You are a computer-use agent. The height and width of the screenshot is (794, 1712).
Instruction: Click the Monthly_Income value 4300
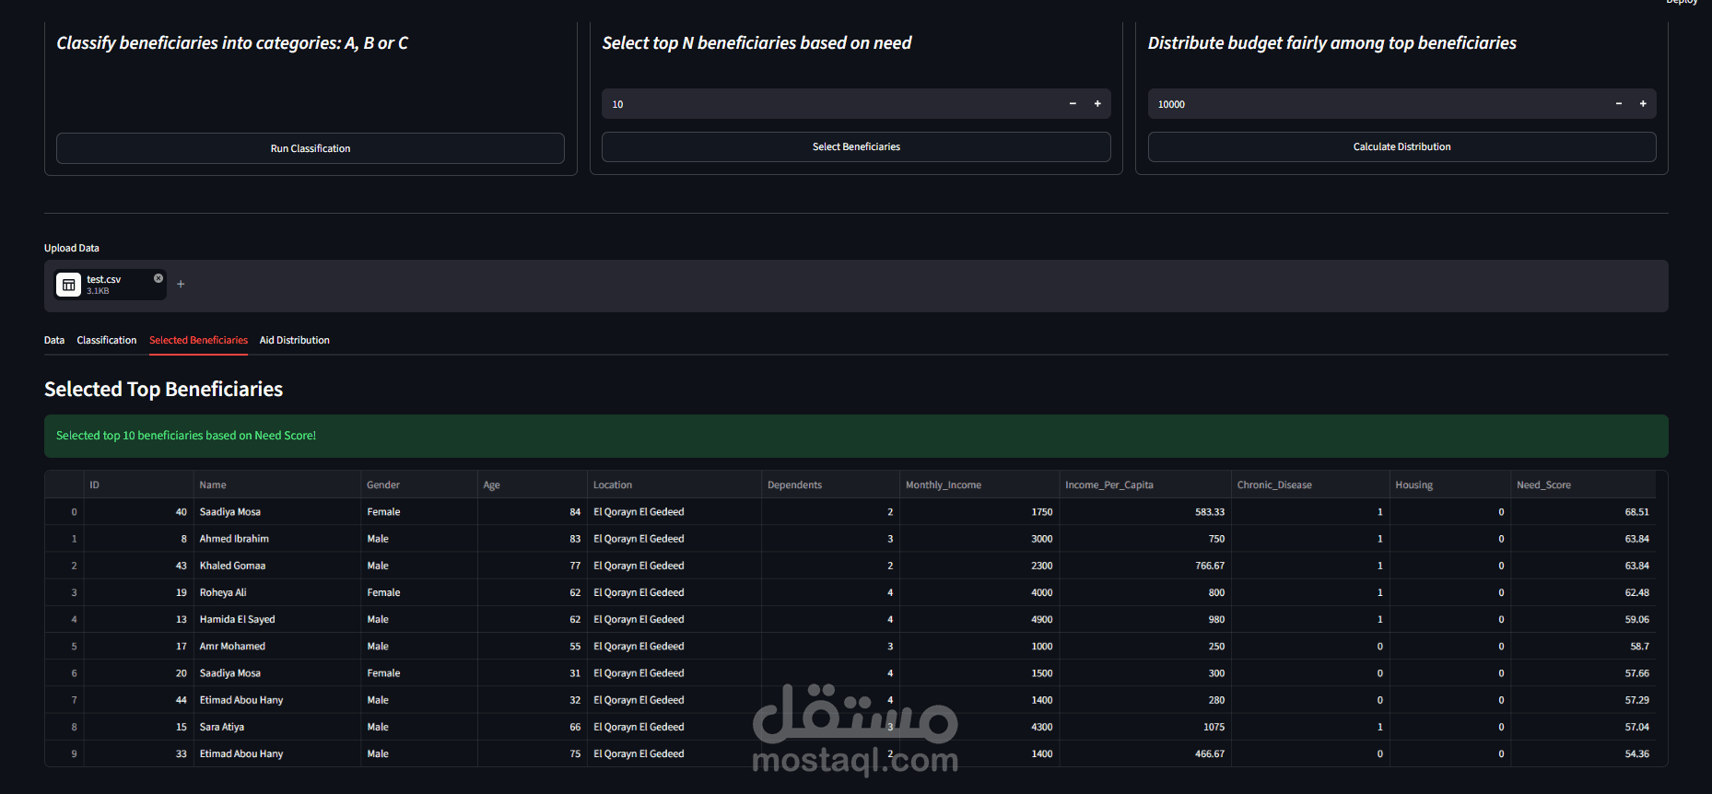(979, 727)
